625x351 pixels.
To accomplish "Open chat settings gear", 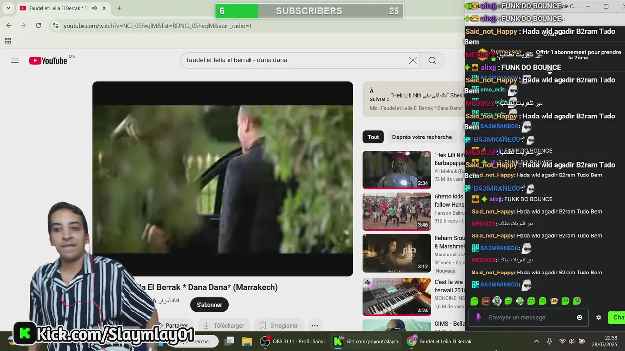I will tap(598, 317).
